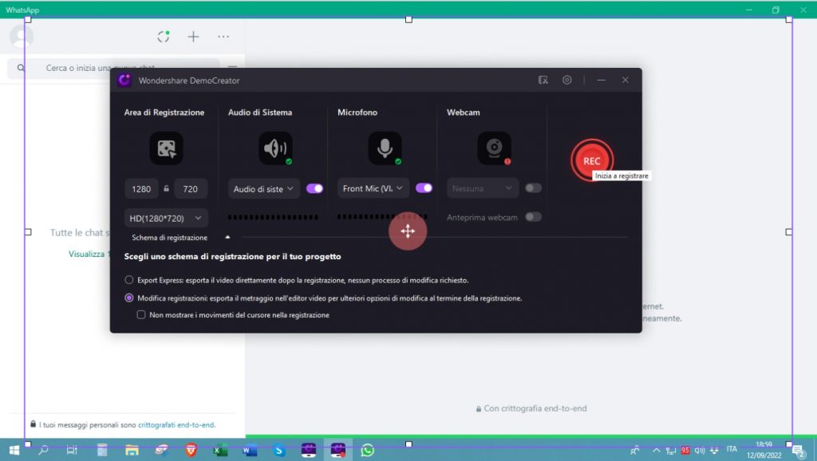Click the WhatsApp refresh status icon

(x=163, y=36)
